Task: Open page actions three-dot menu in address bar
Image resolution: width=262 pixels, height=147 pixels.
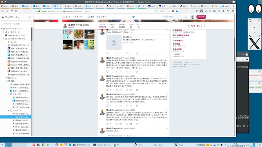Action: coord(169,11)
